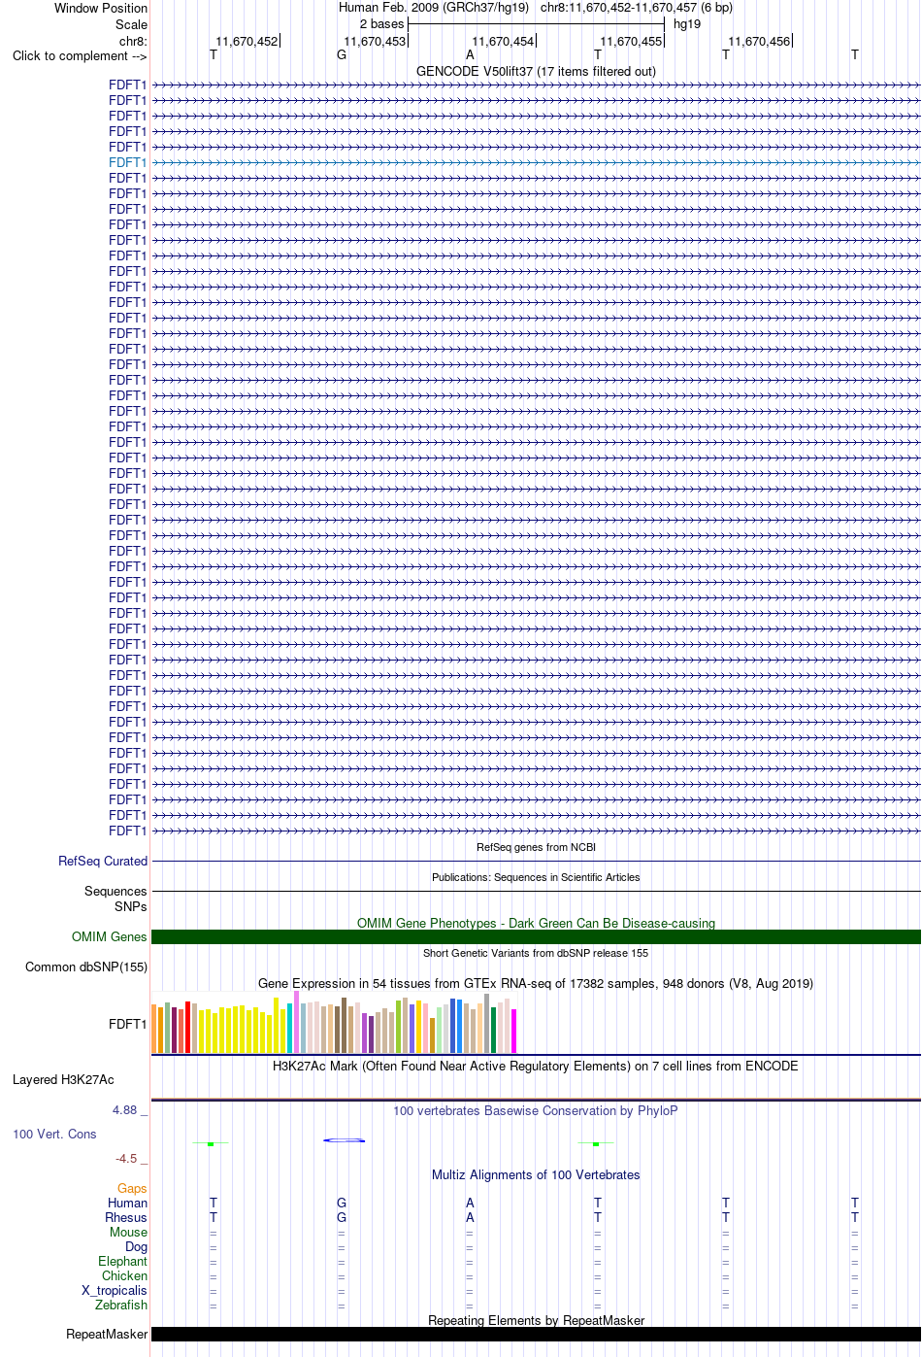This screenshot has height=1357, width=922.
Task: Click the 'Publications: Sequences in Scientific Articles' title
Action: (536, 877)
